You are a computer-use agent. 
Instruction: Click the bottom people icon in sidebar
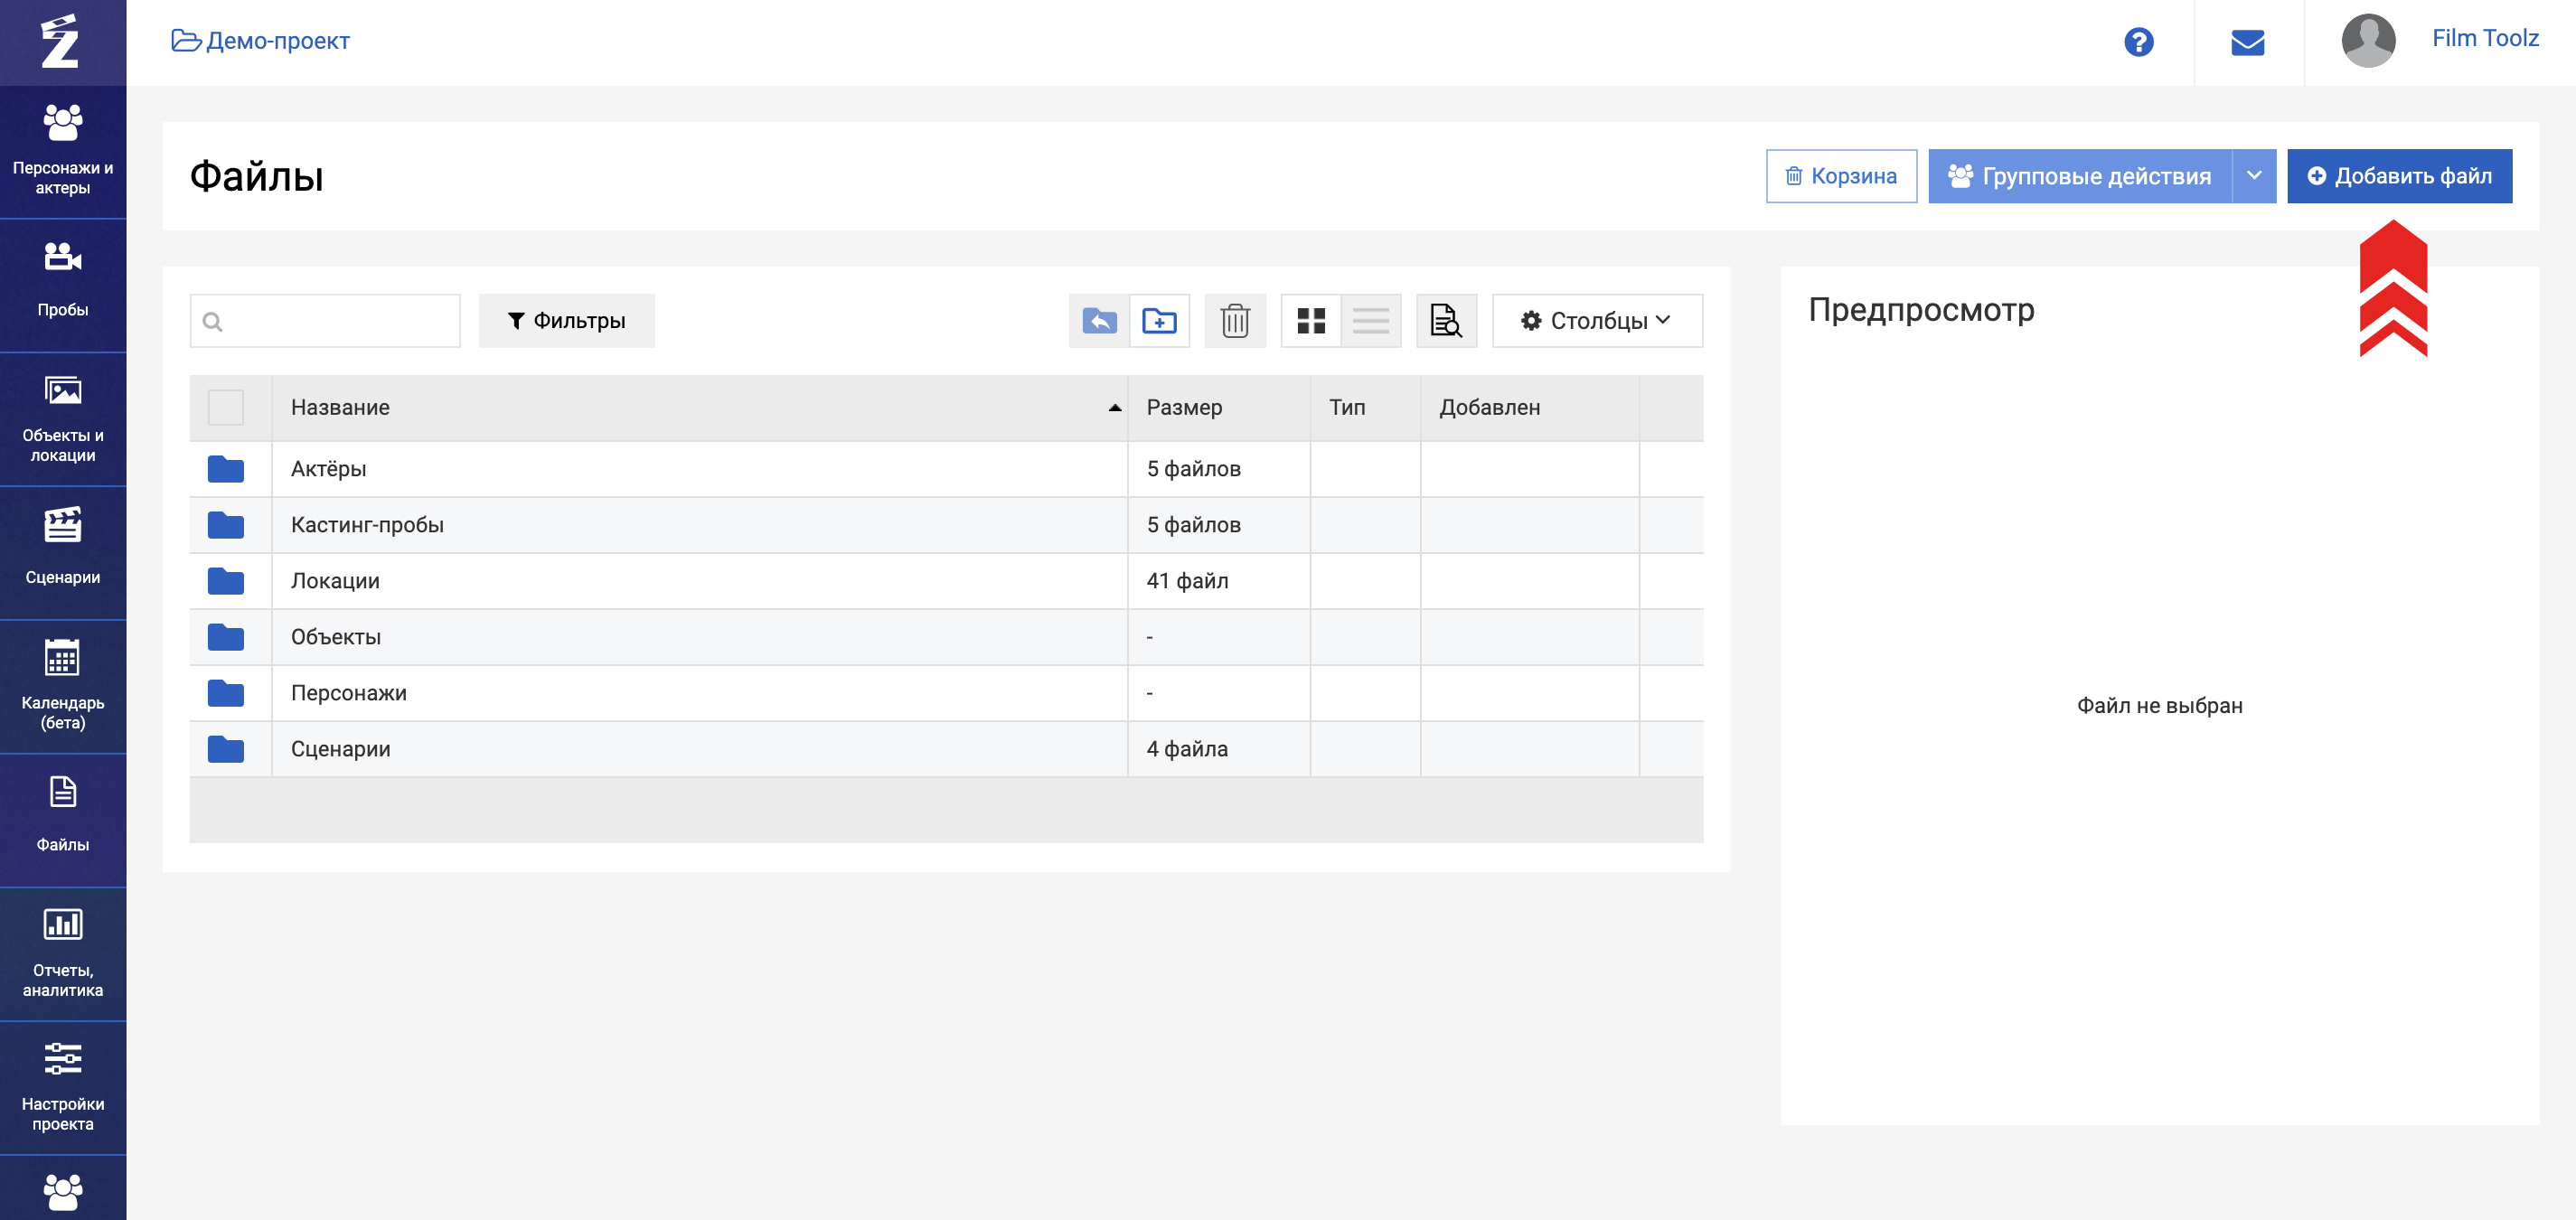[63, 1190]
